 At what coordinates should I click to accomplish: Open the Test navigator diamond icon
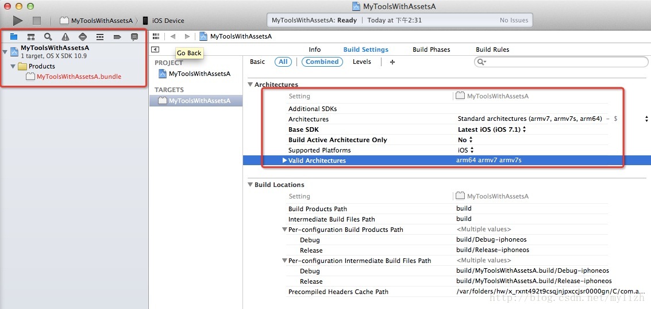pos(83,37)
